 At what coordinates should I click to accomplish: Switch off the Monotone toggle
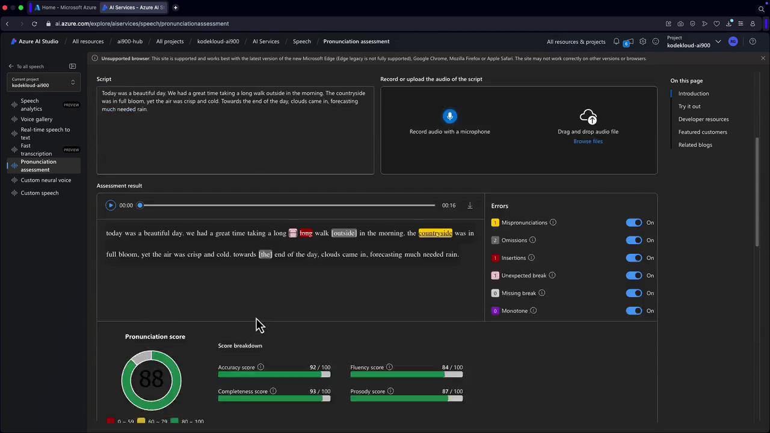coord(634,311)
